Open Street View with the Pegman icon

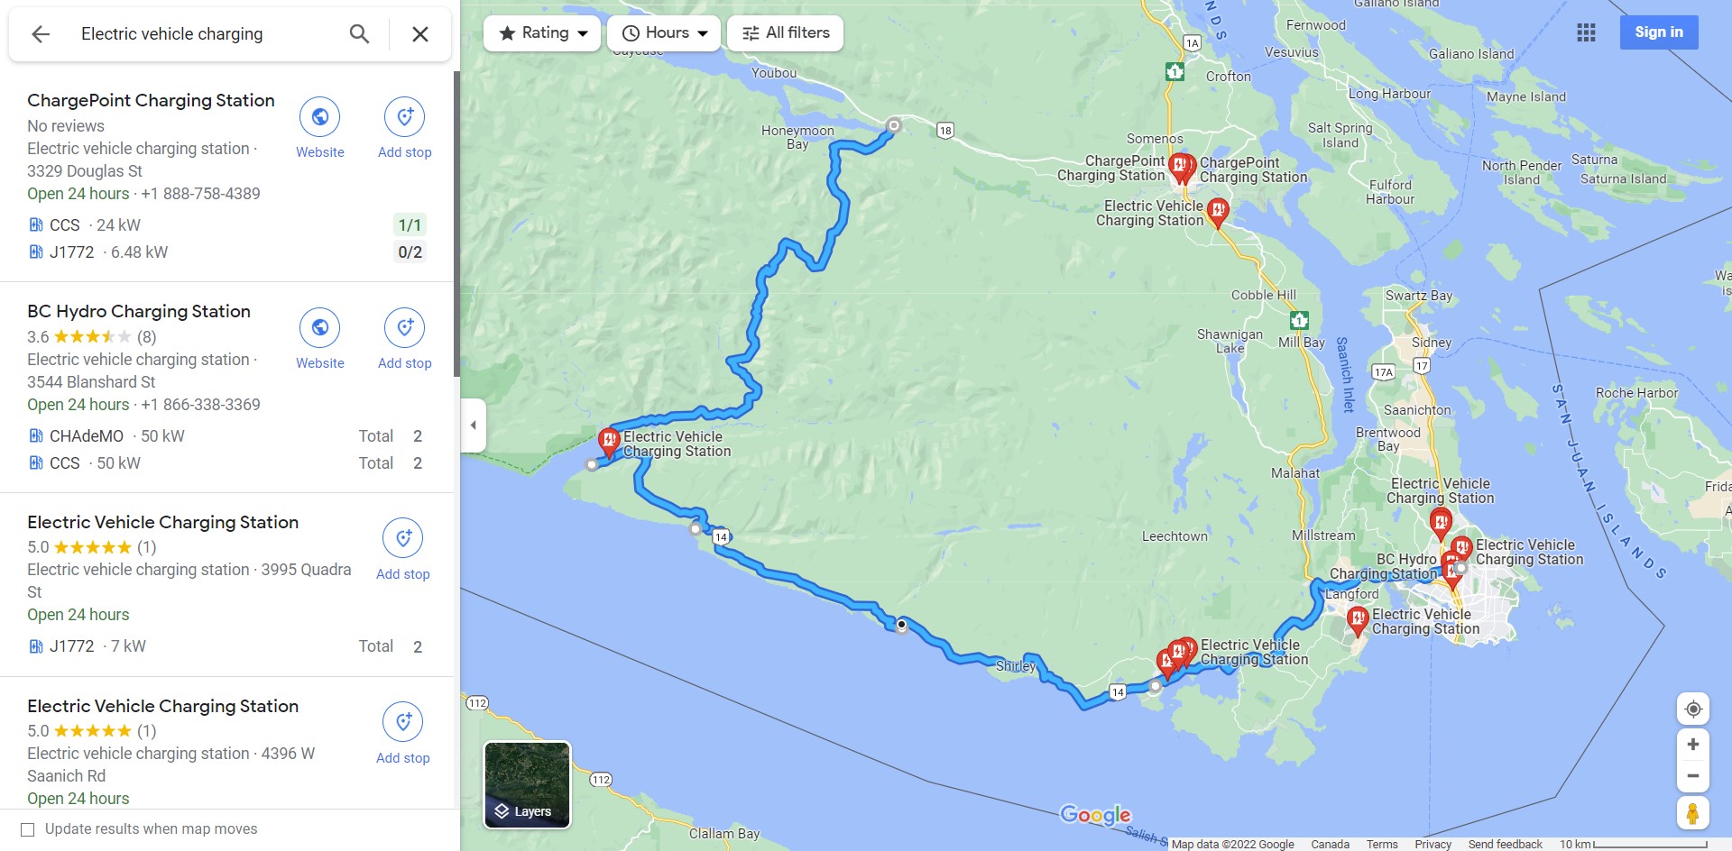1693,813
